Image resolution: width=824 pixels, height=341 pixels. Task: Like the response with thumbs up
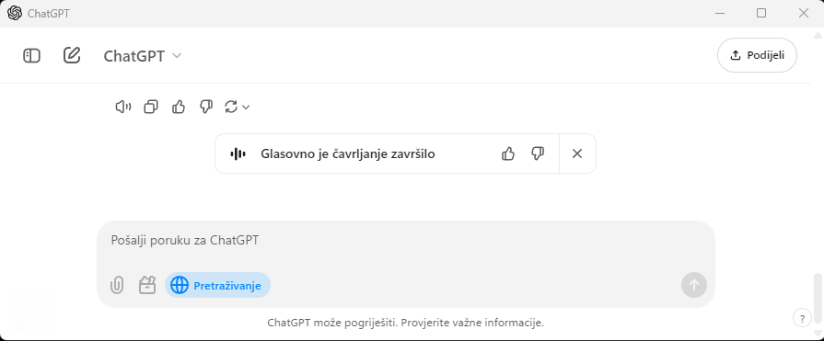click(x=179, y=107)
